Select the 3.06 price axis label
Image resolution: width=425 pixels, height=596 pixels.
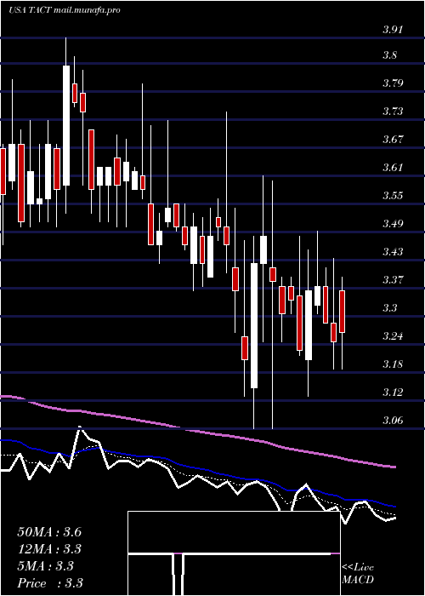[393, 420]
